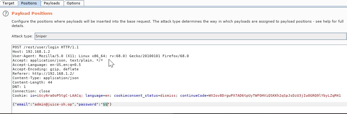This screenshot has width=347, height=114.
Task: Click the Payload Positions heading
Action: (x=32, y=14)
